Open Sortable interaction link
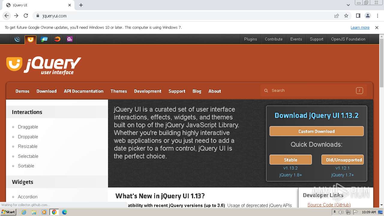The width and height of the screenshot is (384, 216). 26,166
